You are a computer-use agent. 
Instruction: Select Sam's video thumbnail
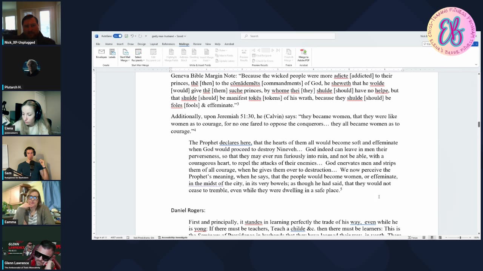tap(31, 158)
